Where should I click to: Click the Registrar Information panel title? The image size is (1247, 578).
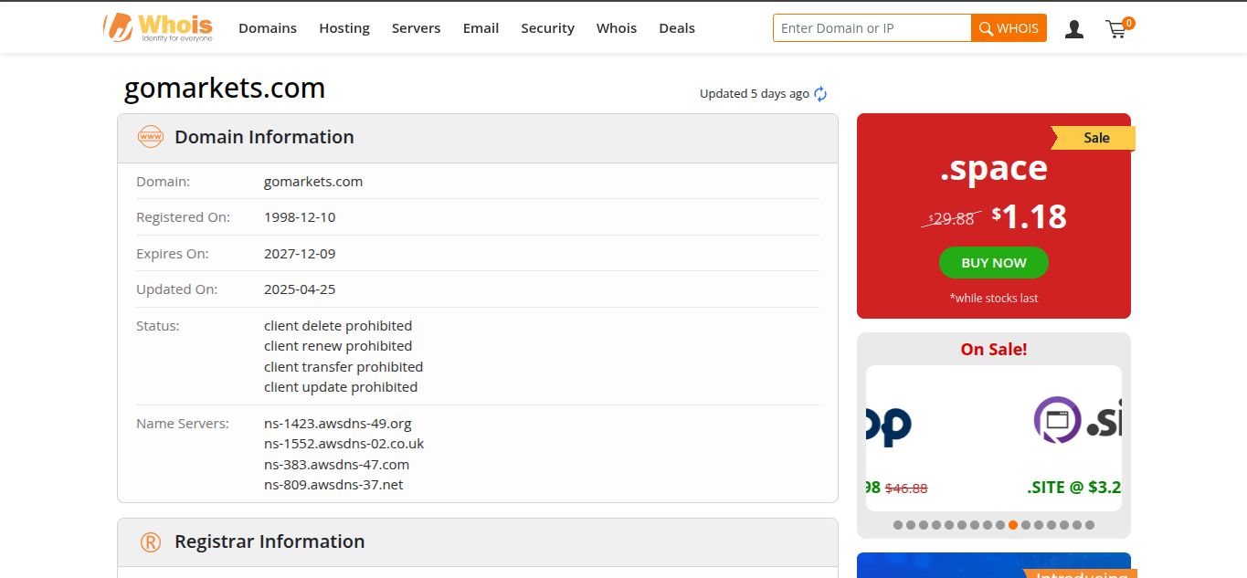[x=269, y=542]
